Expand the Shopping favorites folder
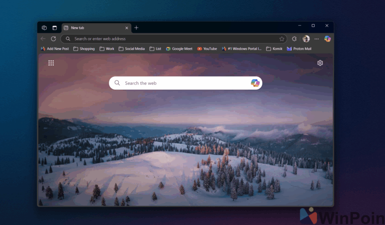 pyautogui.click(x=84, y=49)
